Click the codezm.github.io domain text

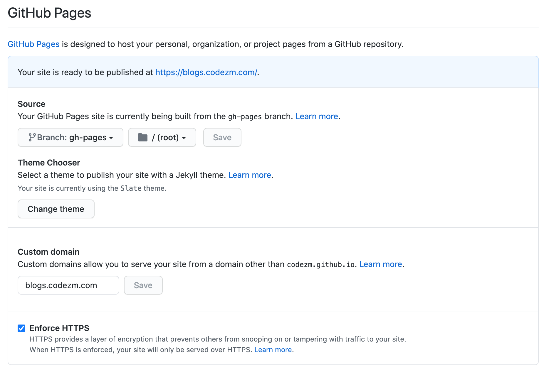pyautogui.click(x=321, y=265)
